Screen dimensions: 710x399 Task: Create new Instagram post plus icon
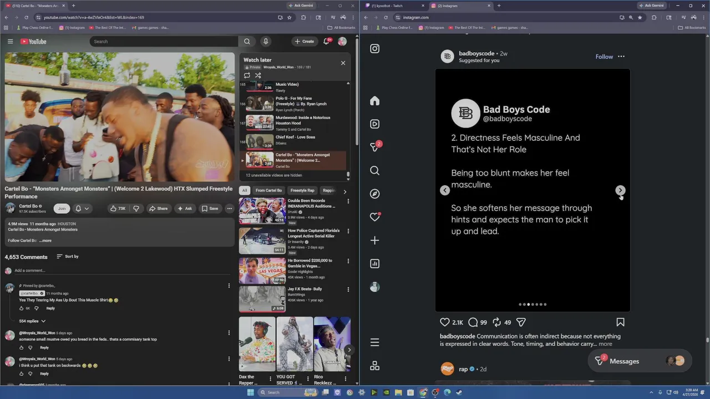coord(375,241)
